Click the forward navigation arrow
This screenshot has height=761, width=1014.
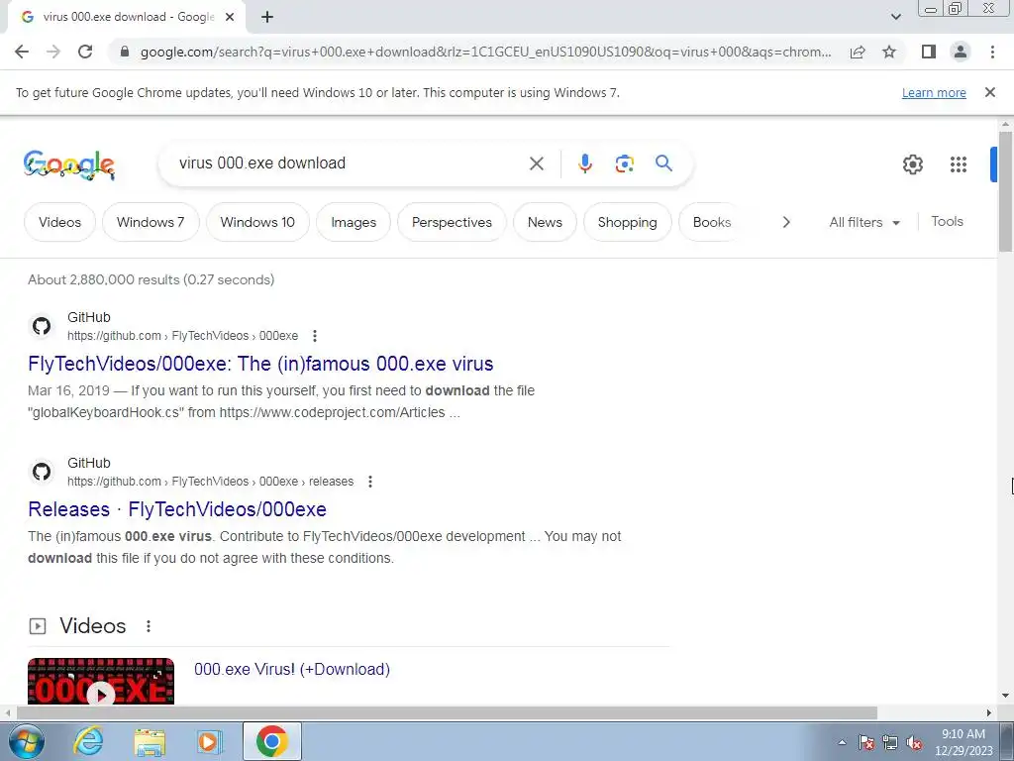click(x=53, y=52)
